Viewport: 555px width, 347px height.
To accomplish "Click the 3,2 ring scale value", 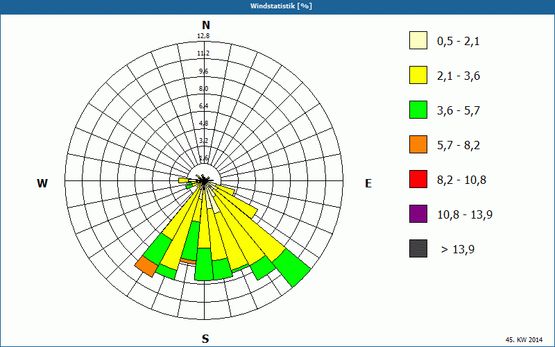I will coord(203,141).
